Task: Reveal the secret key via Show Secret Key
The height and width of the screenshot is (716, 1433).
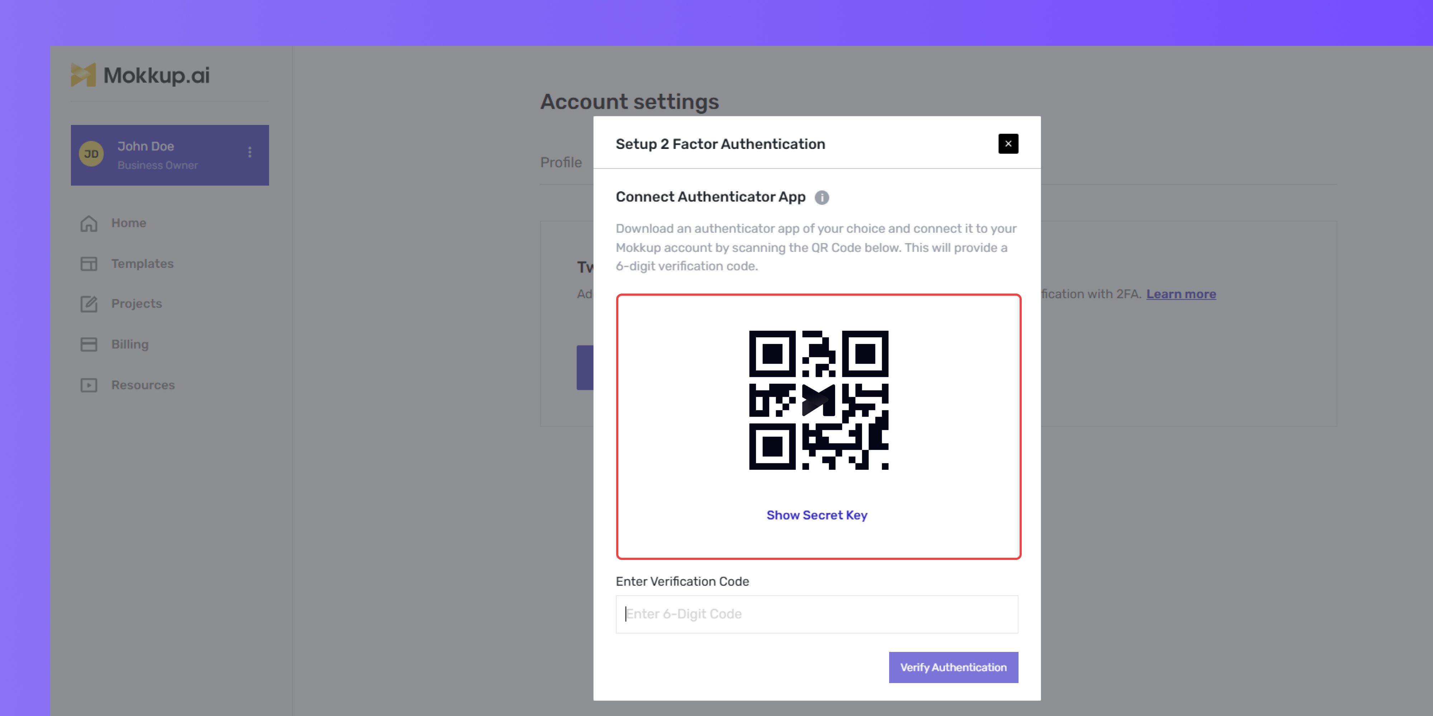Action: coord(817,515)
